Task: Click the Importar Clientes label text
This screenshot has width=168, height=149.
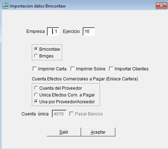Action: (x=132, y=69)
